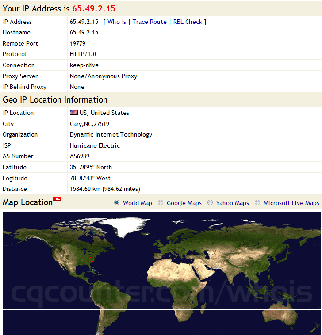Click the Protocol value HTTP/1.0
Image resolution: width=322 pixels, height=335 pixels.
click(83, 54)
